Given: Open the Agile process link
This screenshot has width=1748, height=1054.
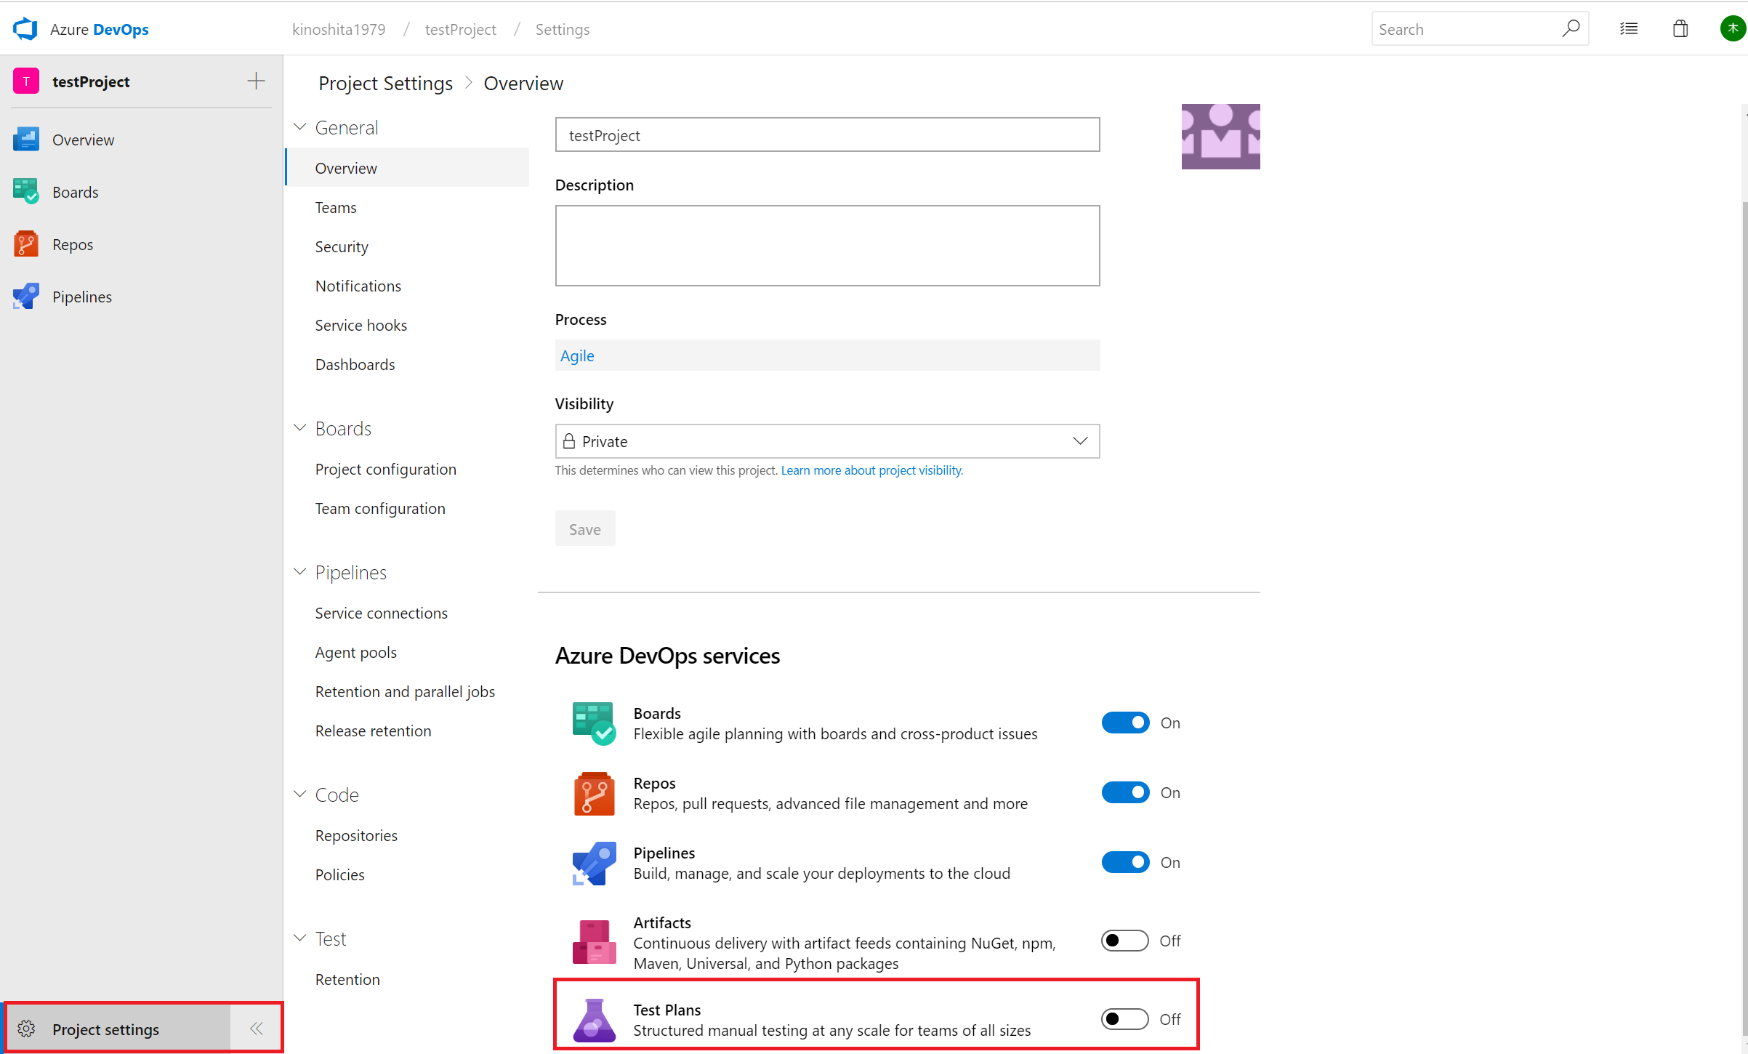Looking at the screenshot, I should click(x=577, y=355).
